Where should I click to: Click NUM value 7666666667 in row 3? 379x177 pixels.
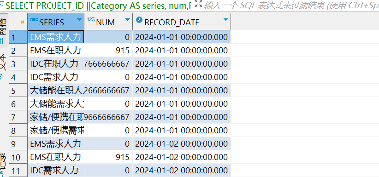tap(108, 63)
